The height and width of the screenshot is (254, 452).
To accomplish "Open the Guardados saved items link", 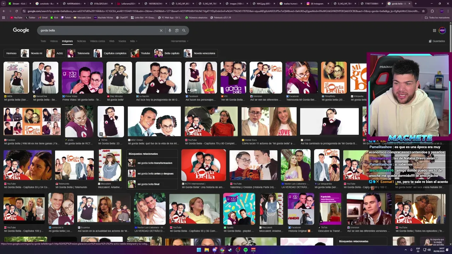I will 437,41.
